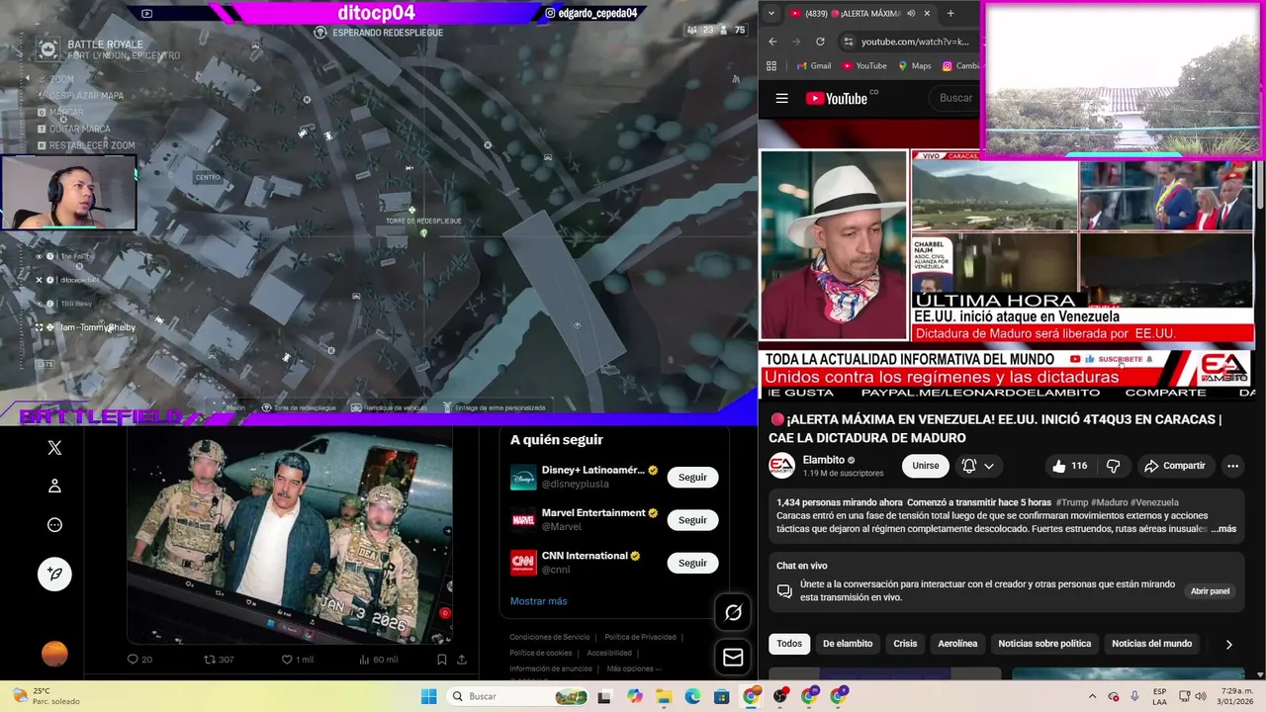The height and width of the screenshot is (712, 1266).
Task: Click Abrir panel for live chat
Action: click(1210, 591)
